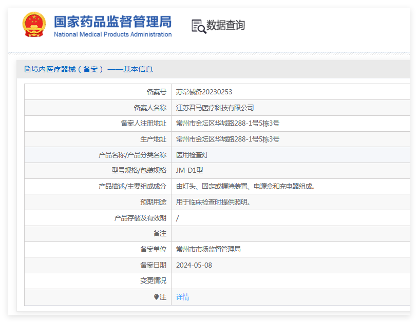Click the data query magnifier icon
Viewport: 418px width, 323px height.
pyautogui.click(x=198, y=26)
